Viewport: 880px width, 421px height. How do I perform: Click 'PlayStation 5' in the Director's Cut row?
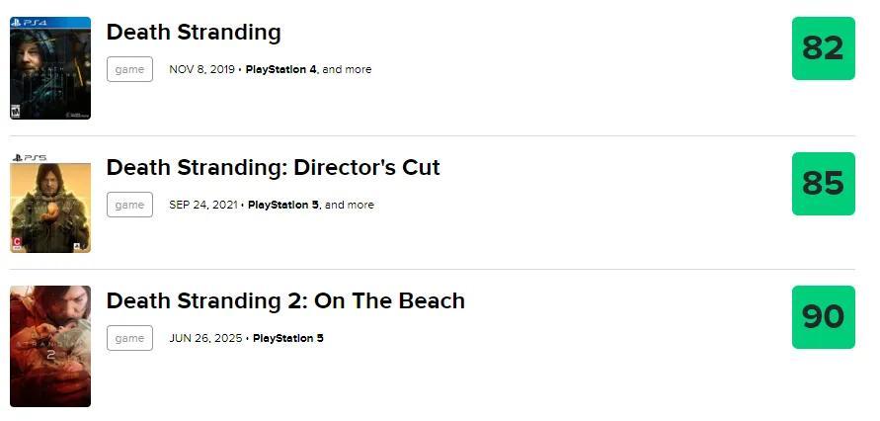283,206
